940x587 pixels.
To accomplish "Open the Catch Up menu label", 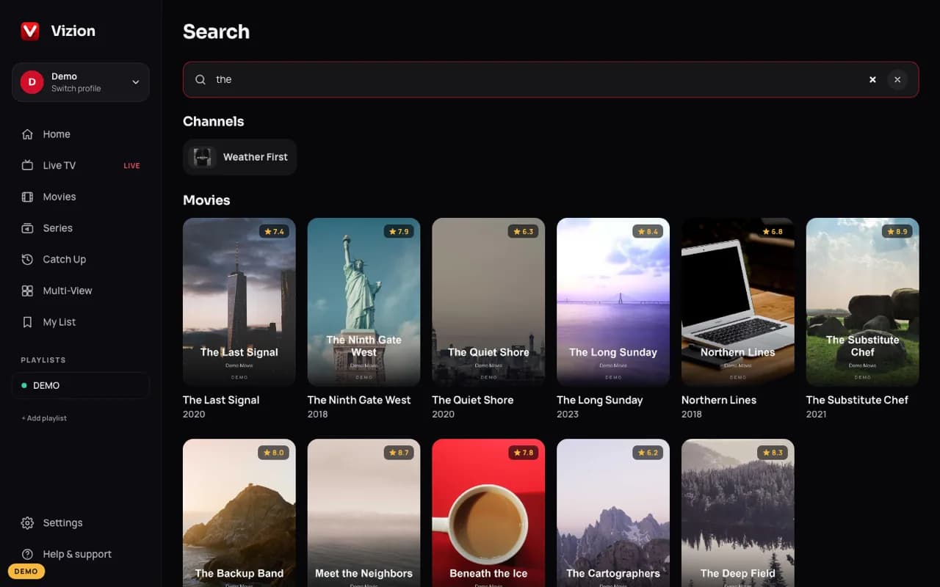I will point(65,260).
